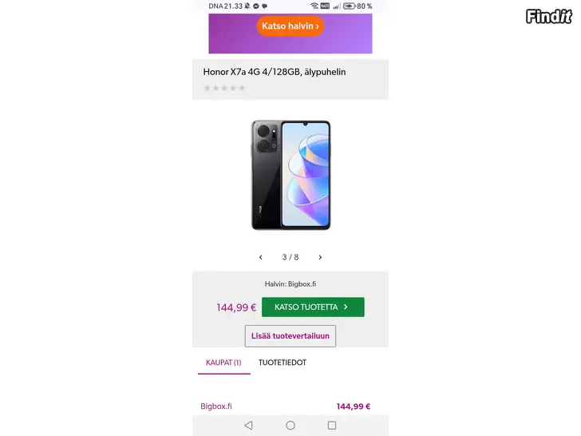Tap the muted bell status icon
Screen dimensions: 581x436
coord(247,6)
